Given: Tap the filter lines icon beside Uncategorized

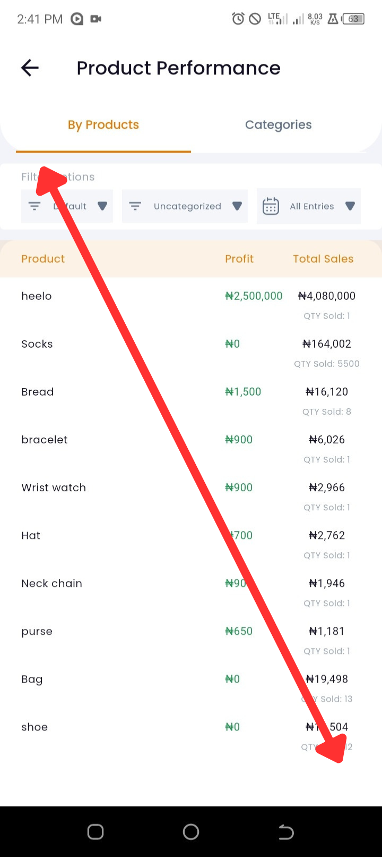Looking at the screenshot, I should [135, 206].
